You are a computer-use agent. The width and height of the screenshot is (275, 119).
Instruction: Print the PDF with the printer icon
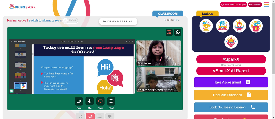point(130,41)
